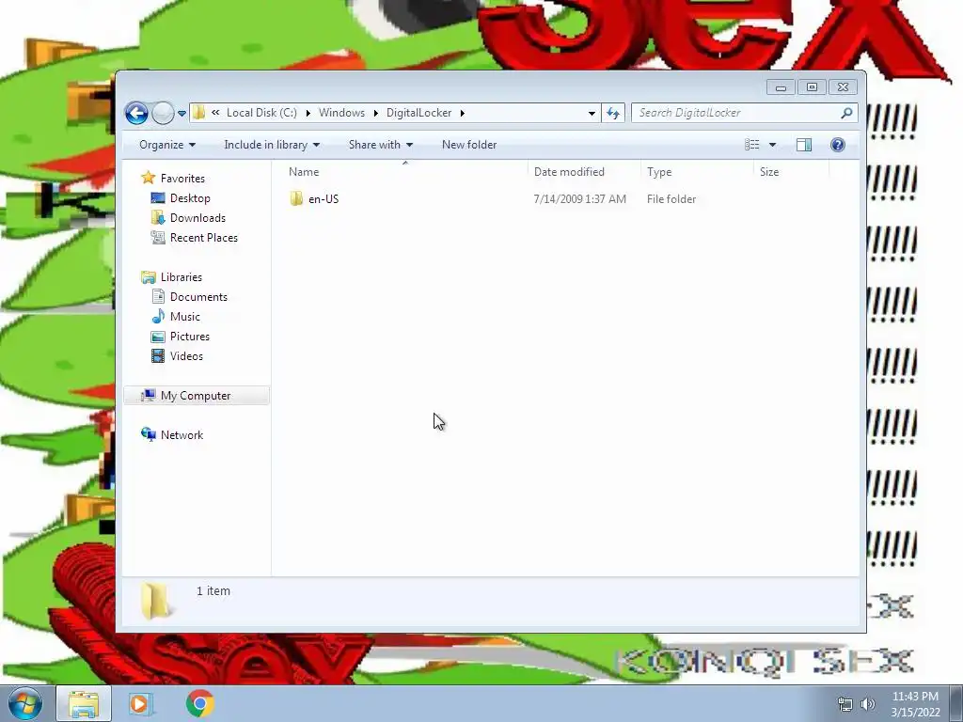Click the Videos filmstrip icon
Screen dimensions: 963x722
[x=158, y=356]
